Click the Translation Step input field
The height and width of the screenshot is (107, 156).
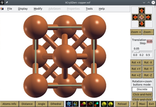[150, 41]
